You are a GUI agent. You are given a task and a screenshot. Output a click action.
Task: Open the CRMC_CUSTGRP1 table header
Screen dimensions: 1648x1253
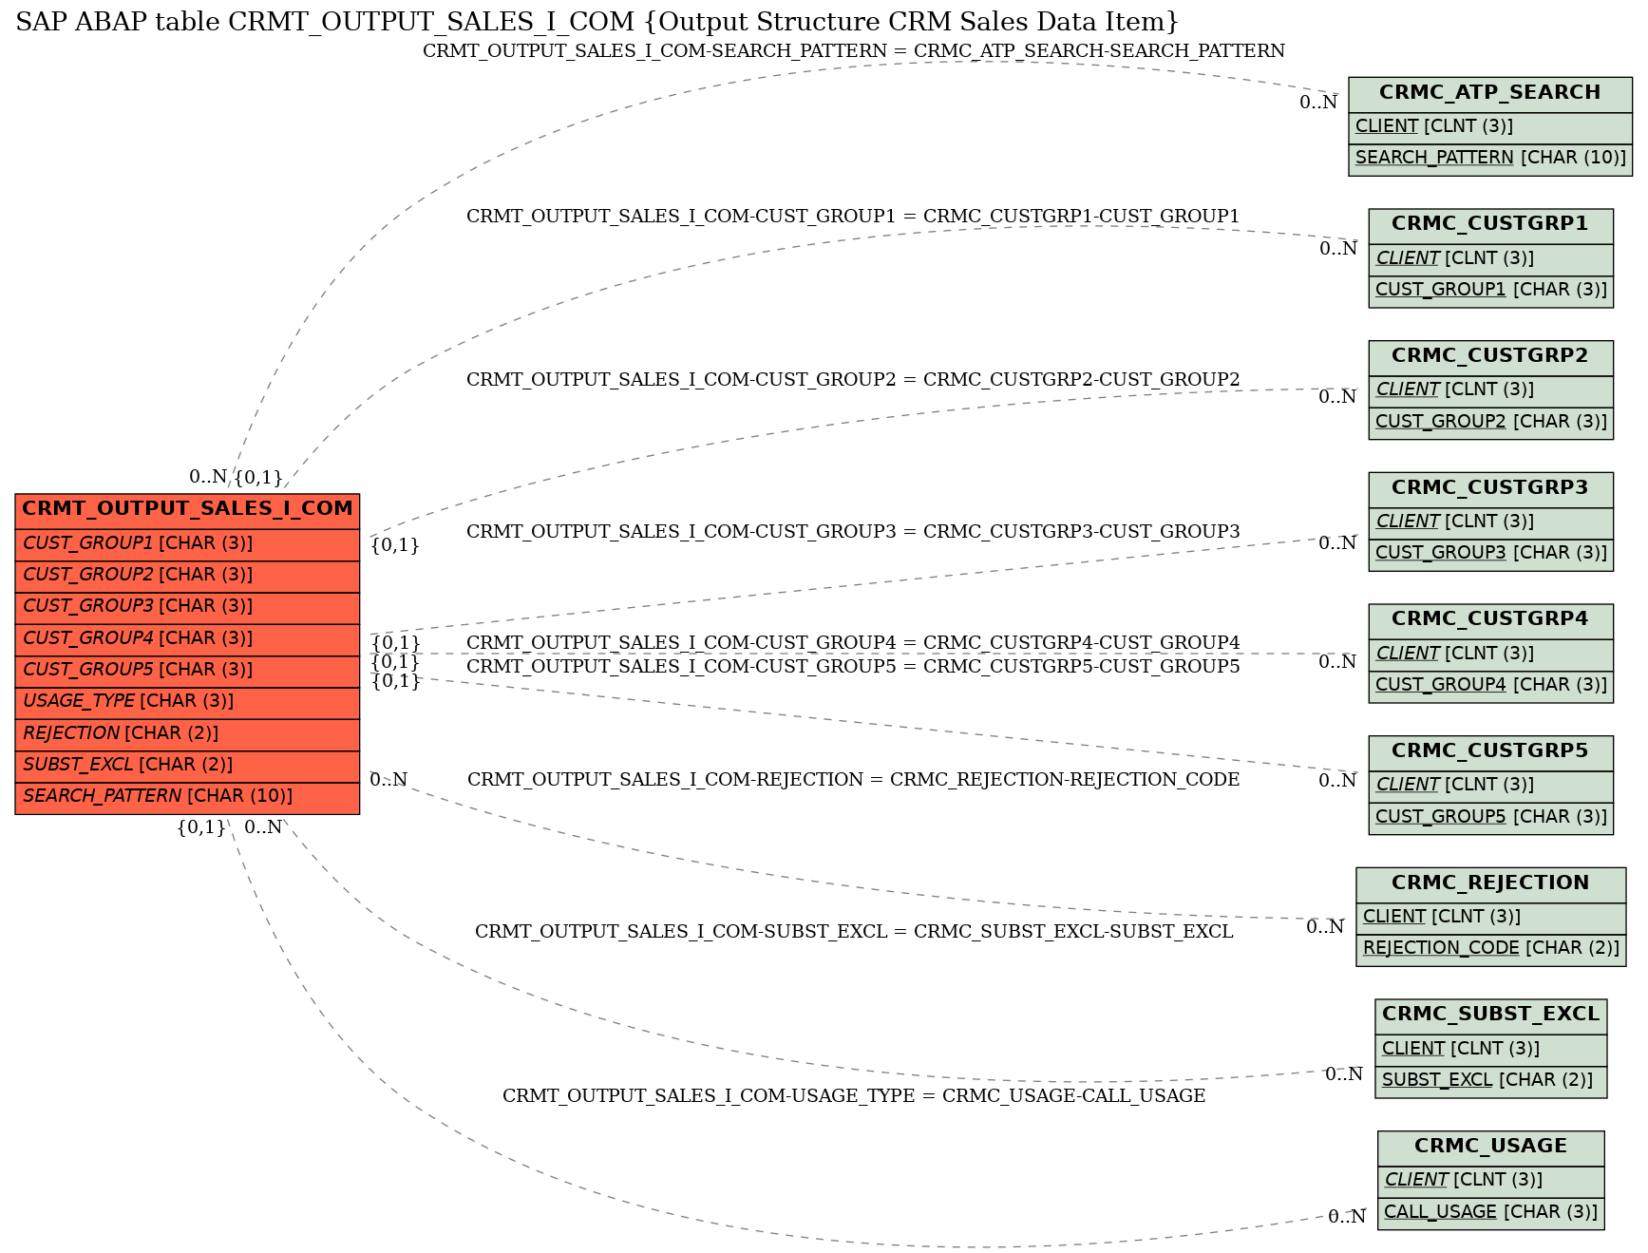(x=1490, y=225)
